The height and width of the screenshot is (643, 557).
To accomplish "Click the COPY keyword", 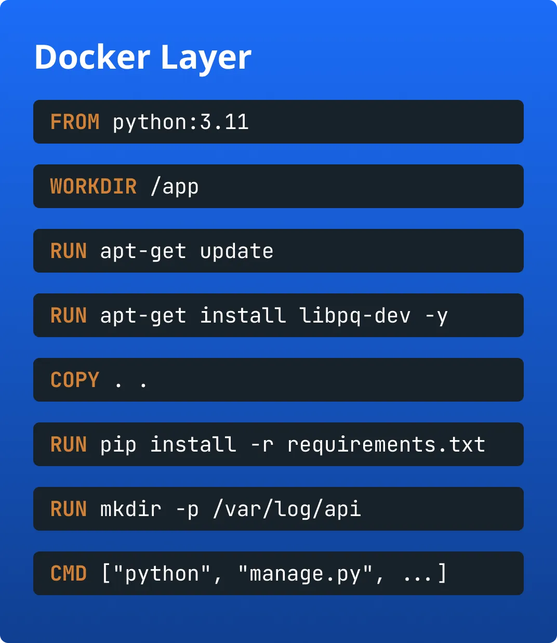I will coord(75,380).
